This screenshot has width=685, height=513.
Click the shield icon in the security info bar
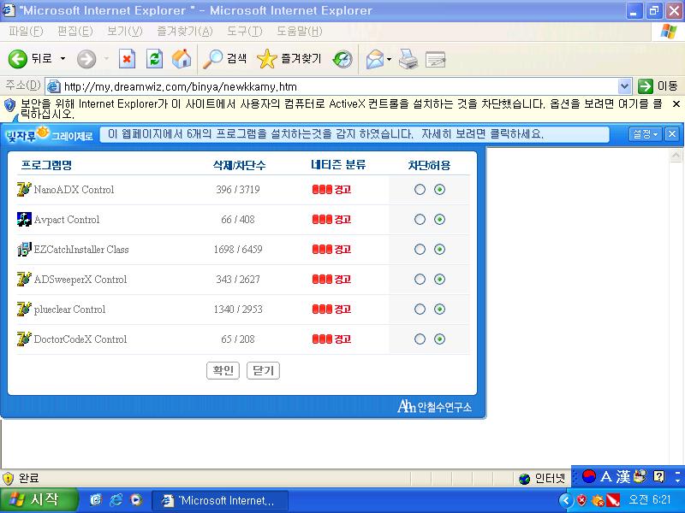click(x=9, y=105)
